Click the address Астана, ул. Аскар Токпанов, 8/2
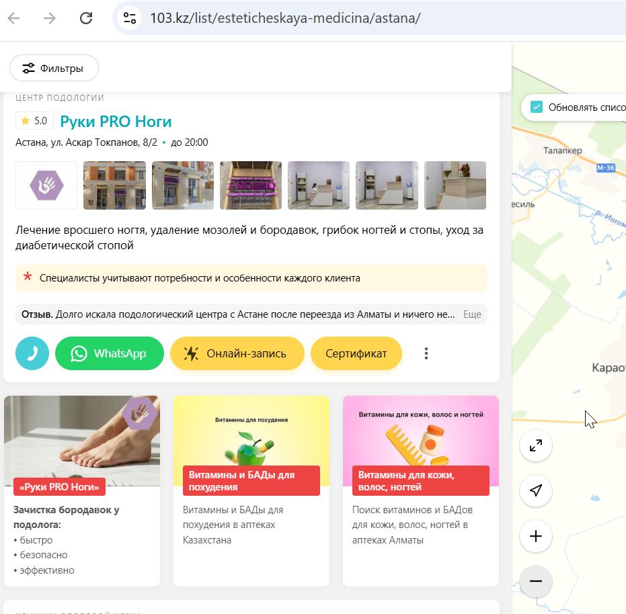This screenshot has height=614, width=626. 86,142
